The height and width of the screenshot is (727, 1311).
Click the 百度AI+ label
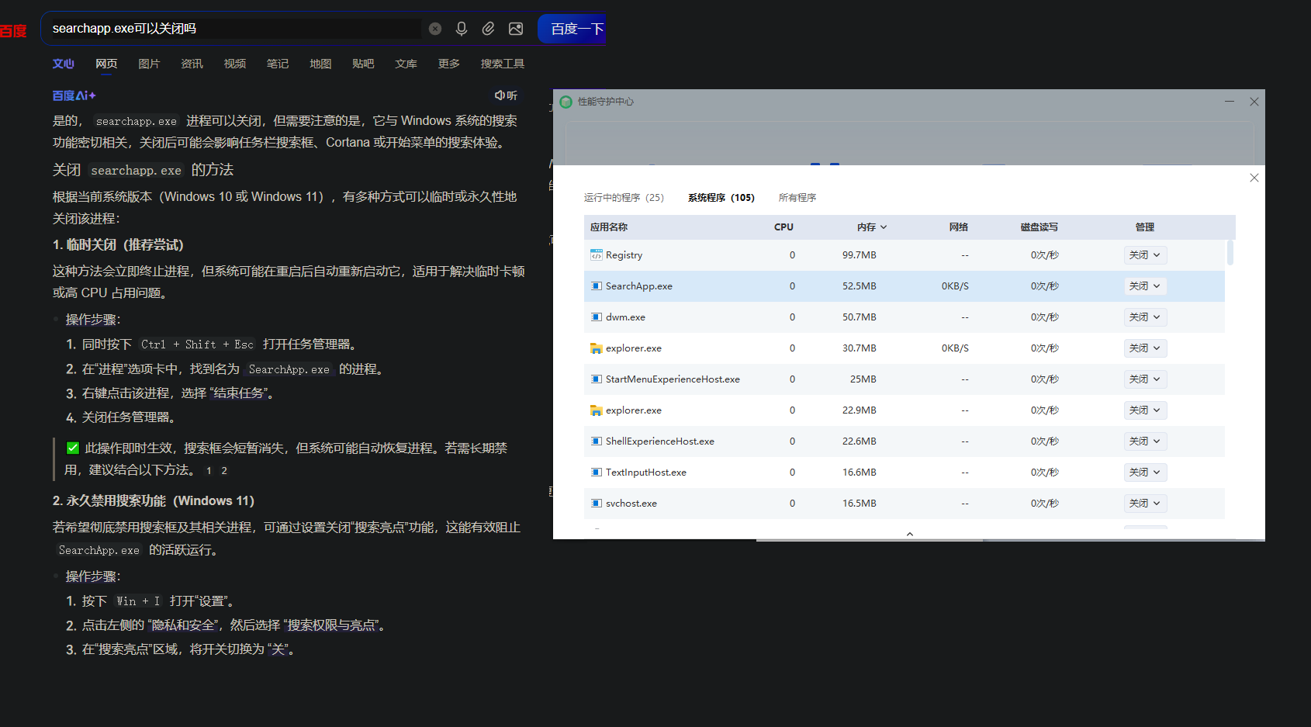point(74,95)
